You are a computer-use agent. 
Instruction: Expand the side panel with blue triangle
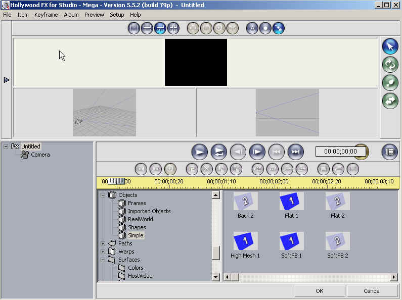coord(7,80)
